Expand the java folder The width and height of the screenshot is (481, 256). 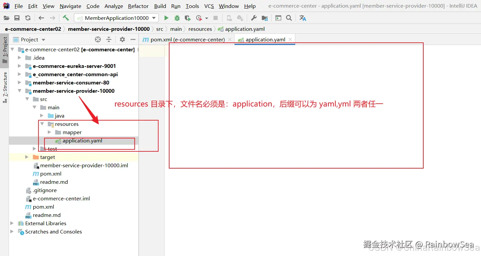(42, 116)
